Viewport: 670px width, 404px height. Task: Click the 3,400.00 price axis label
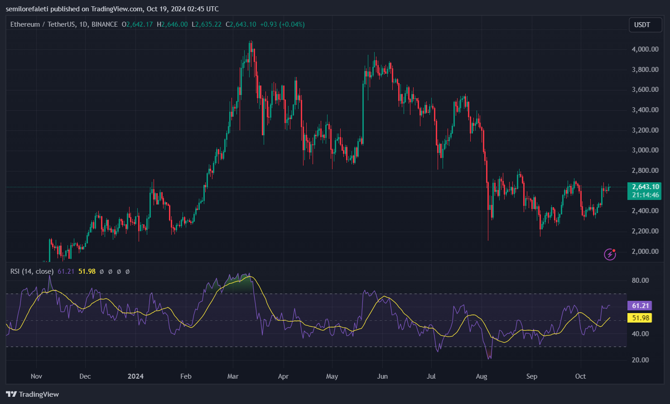click(645, 110)
